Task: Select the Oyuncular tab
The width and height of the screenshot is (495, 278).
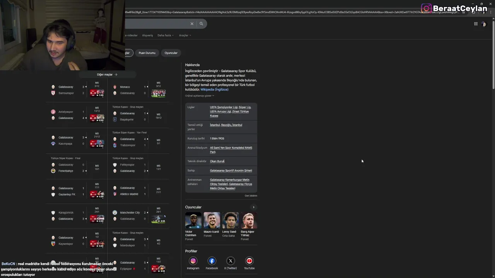Action: (171, 53)
